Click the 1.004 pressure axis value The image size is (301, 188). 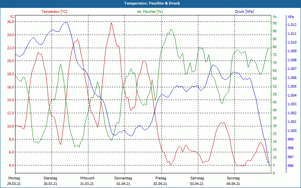pos(292,96)
